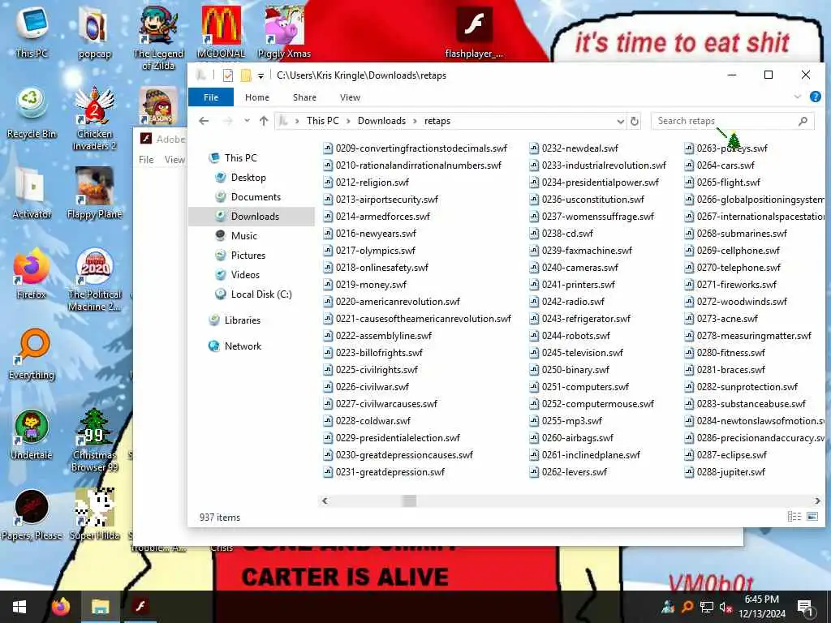The height and width of the screenshot is (623, 831).
Task: Expand Downloads breadcrumb chevron
Action: tap(415, 122)
